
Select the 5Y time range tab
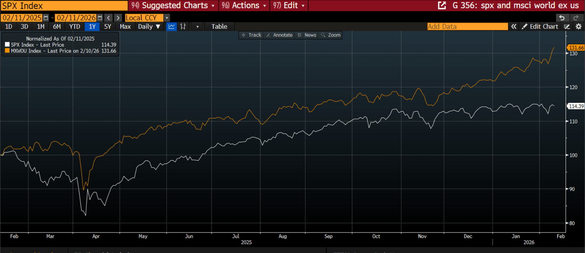[x=108, y=27]
